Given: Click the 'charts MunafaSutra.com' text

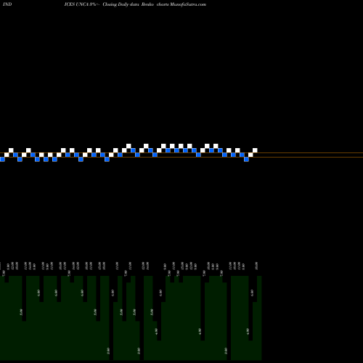Looking at the screenshot, I should pyautogui.click(x=181, y=4).
